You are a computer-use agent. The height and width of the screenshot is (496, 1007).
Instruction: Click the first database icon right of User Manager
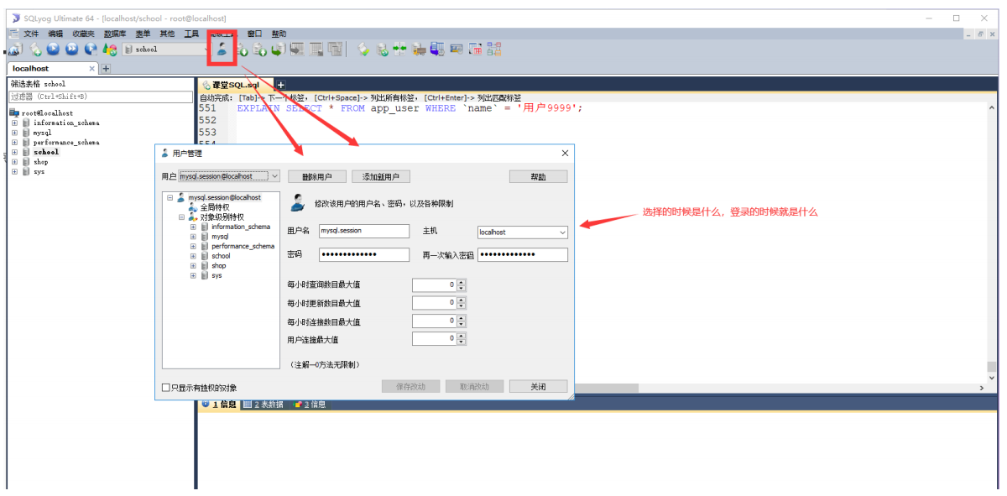click(243, 50)
